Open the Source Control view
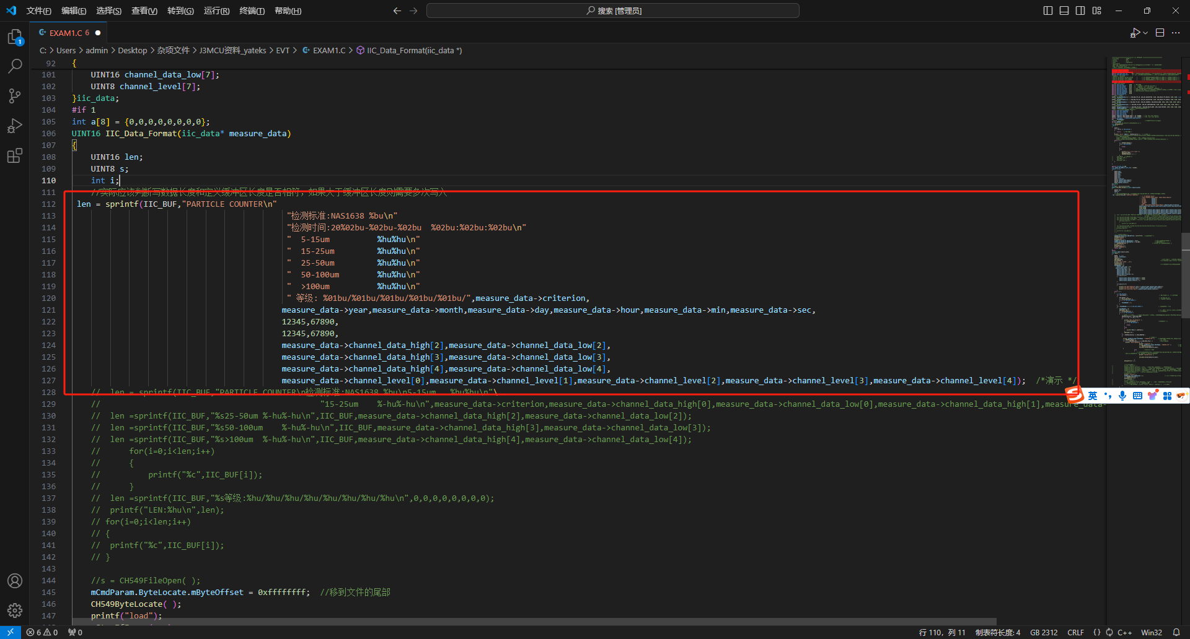The height and width of the screenshot is (639, 1190). tap(15, 96)
